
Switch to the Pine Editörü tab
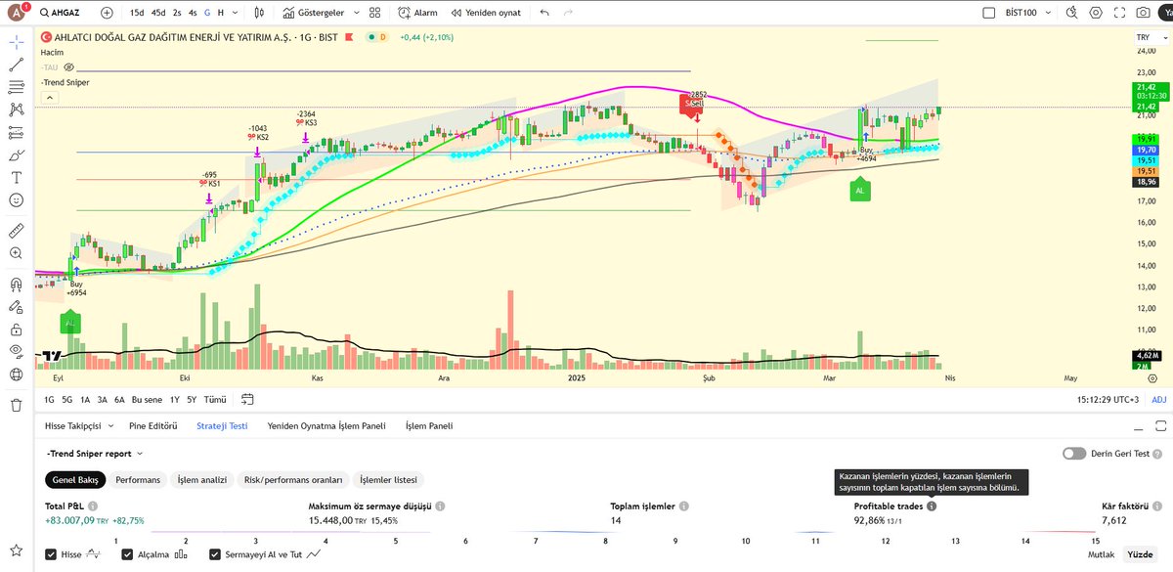[153, 426]
